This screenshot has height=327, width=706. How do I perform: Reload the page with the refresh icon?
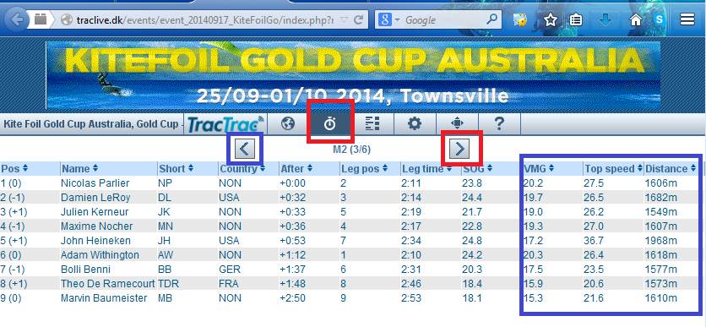pyautogui.click(x=359, y=19)
